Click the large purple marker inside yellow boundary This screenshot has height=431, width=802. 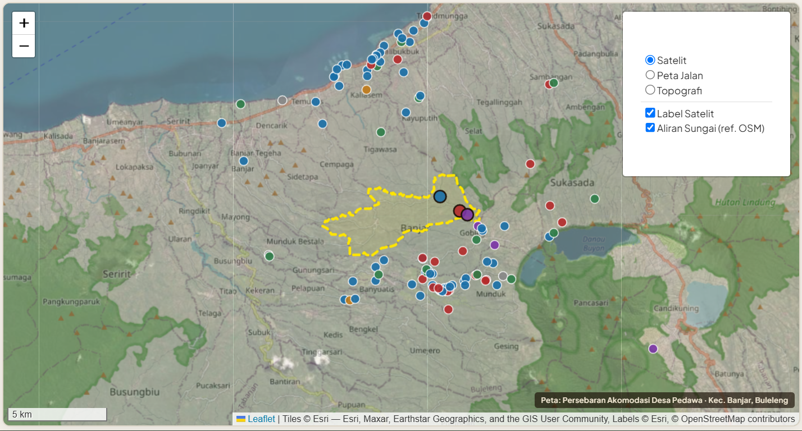coord(467,214)
